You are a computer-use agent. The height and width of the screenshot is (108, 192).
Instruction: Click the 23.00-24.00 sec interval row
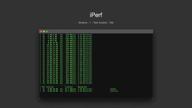[66, 71]
